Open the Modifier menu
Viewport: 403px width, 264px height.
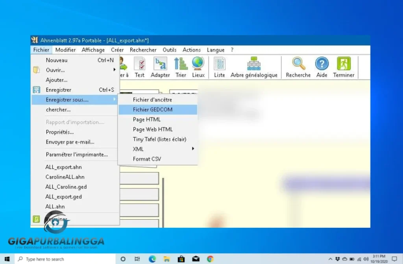click(x=65, y=50)
